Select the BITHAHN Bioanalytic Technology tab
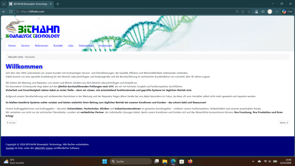This screenshot has width=295, height=166. click(x=31, y=4)
